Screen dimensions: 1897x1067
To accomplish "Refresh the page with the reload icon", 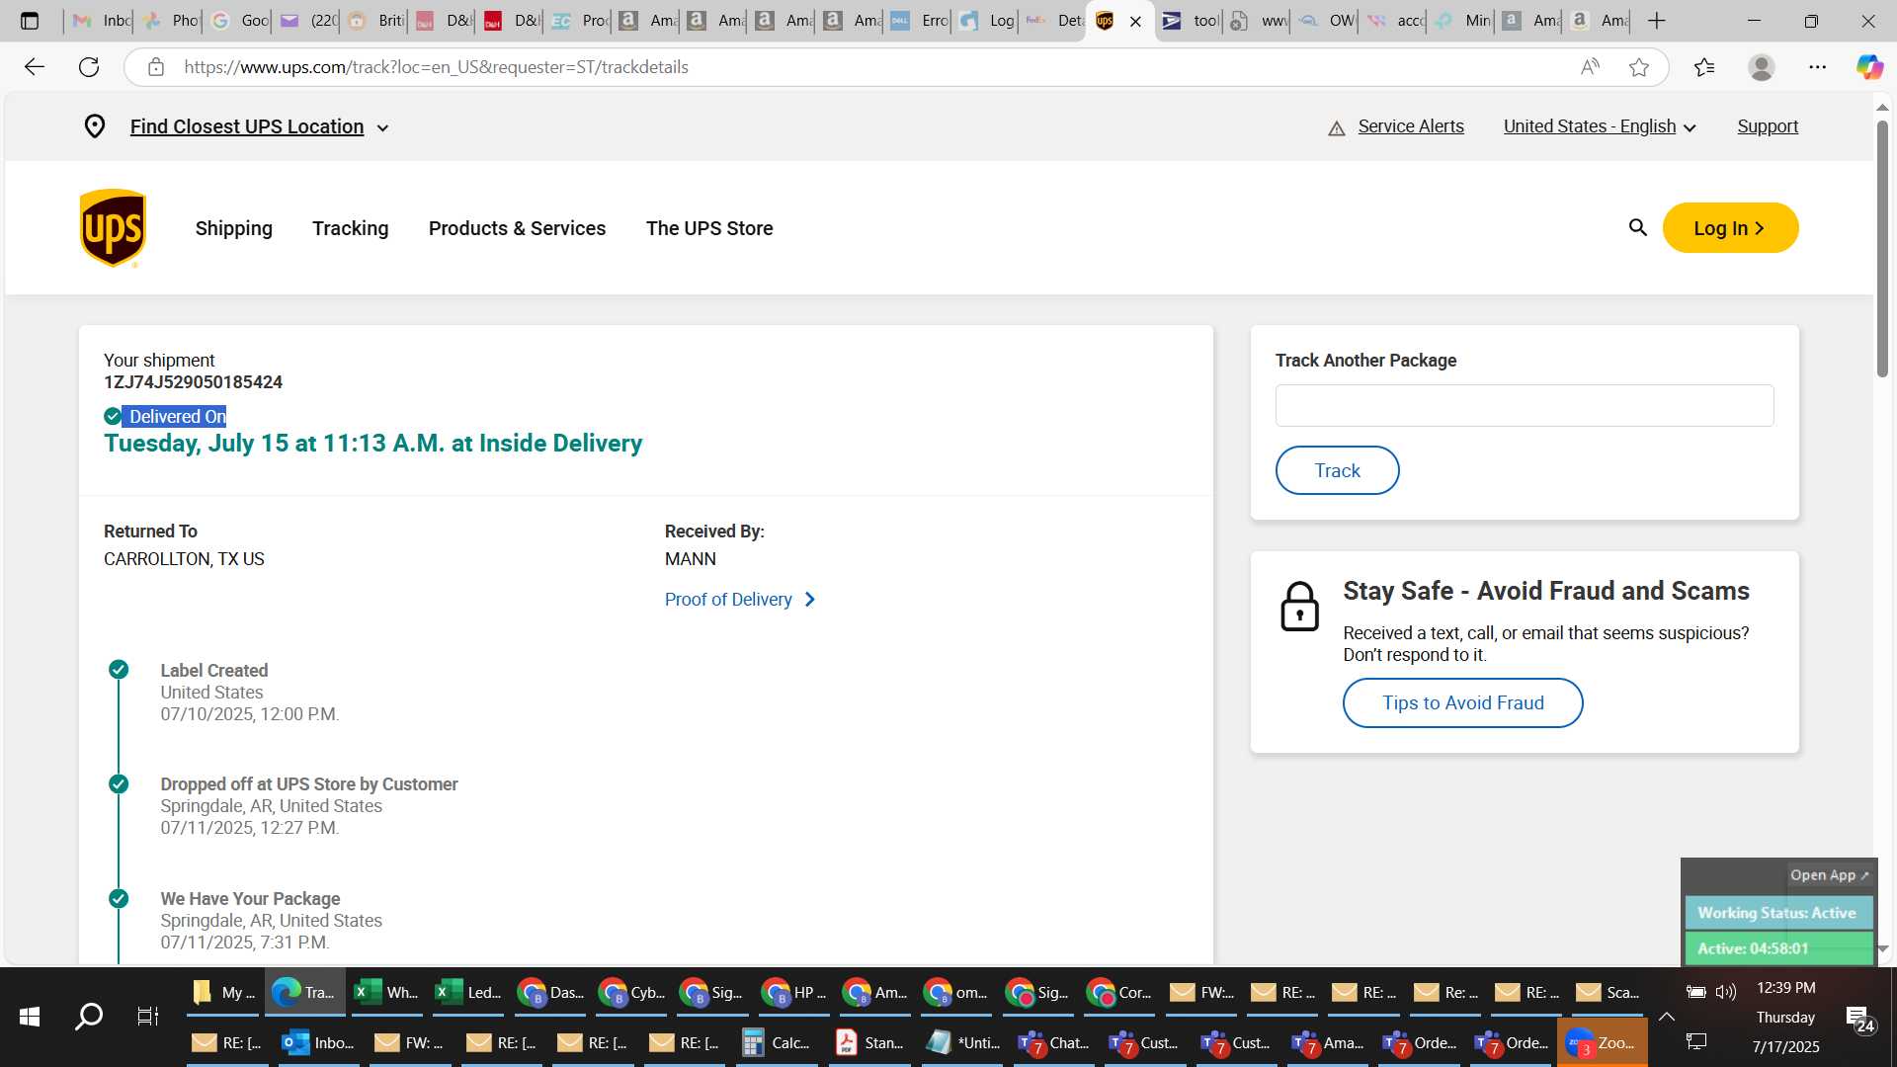I will [89, 67].
